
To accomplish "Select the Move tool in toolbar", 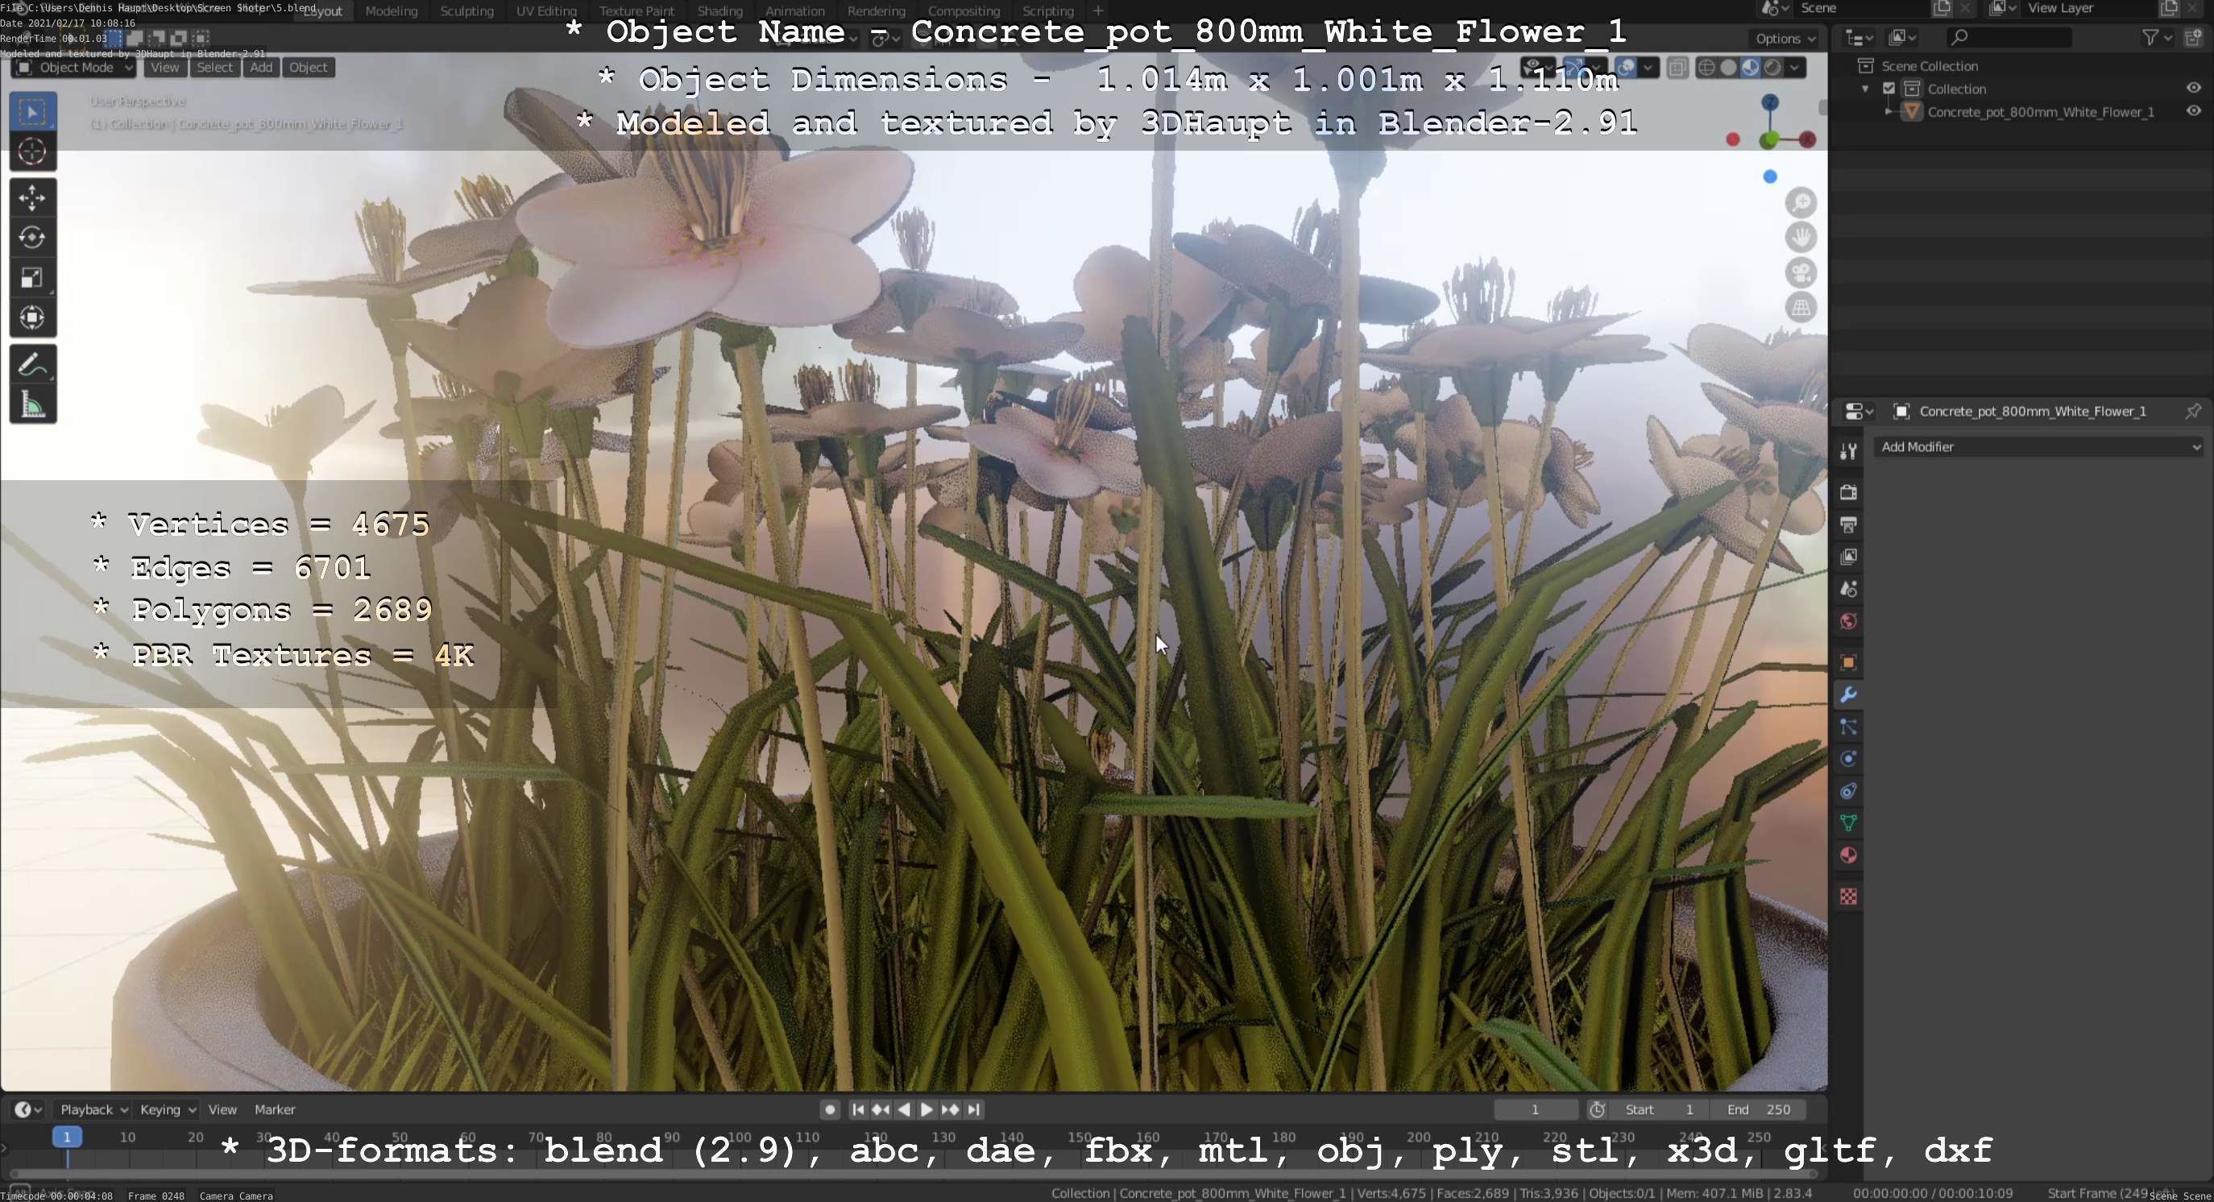I will (31, 197).
